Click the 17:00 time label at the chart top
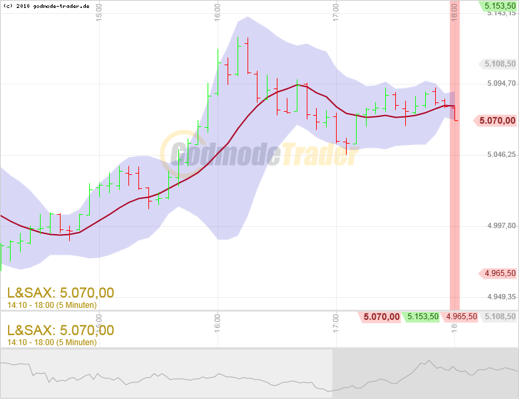The image size is (519, 399). pyautogui.click(x=335, y=13)
